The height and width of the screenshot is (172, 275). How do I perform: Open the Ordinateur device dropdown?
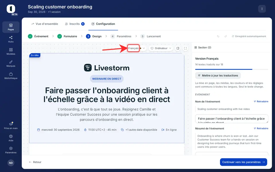[161, 48]
